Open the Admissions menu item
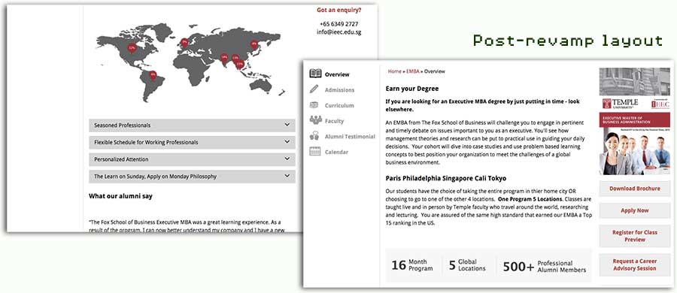Viewport: 677px width, 293px height. [x=339, y=89]
